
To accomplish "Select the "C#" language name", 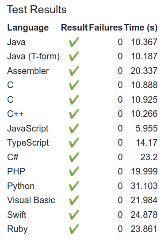I will point(13,157).
